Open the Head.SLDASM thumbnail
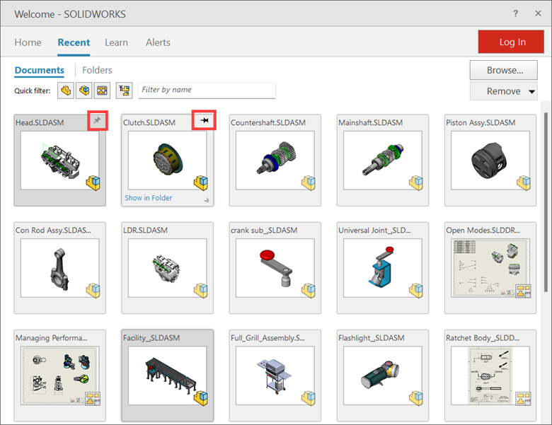The width and height of the screenshot is (552, 425). point(60,161)
